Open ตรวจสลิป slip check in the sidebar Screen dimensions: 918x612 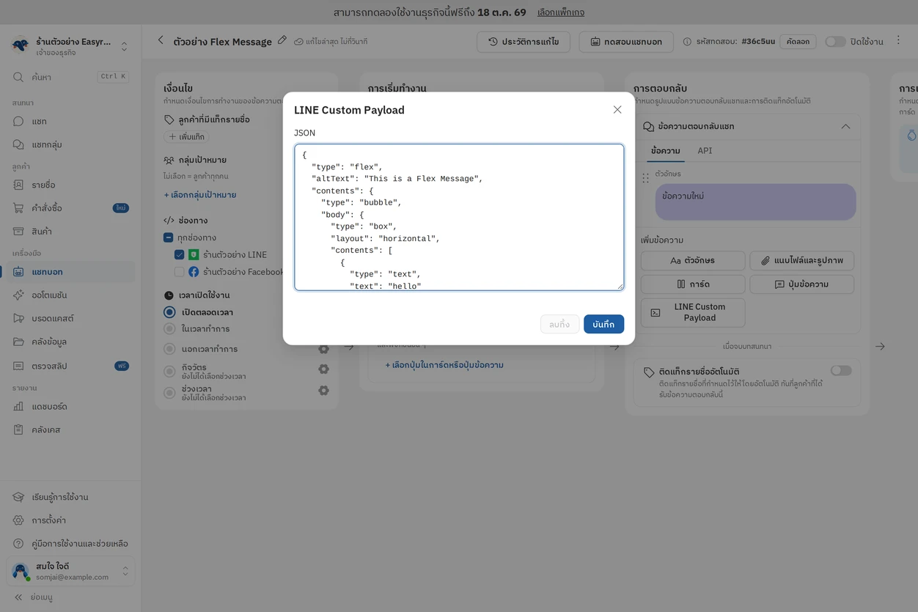70,366
